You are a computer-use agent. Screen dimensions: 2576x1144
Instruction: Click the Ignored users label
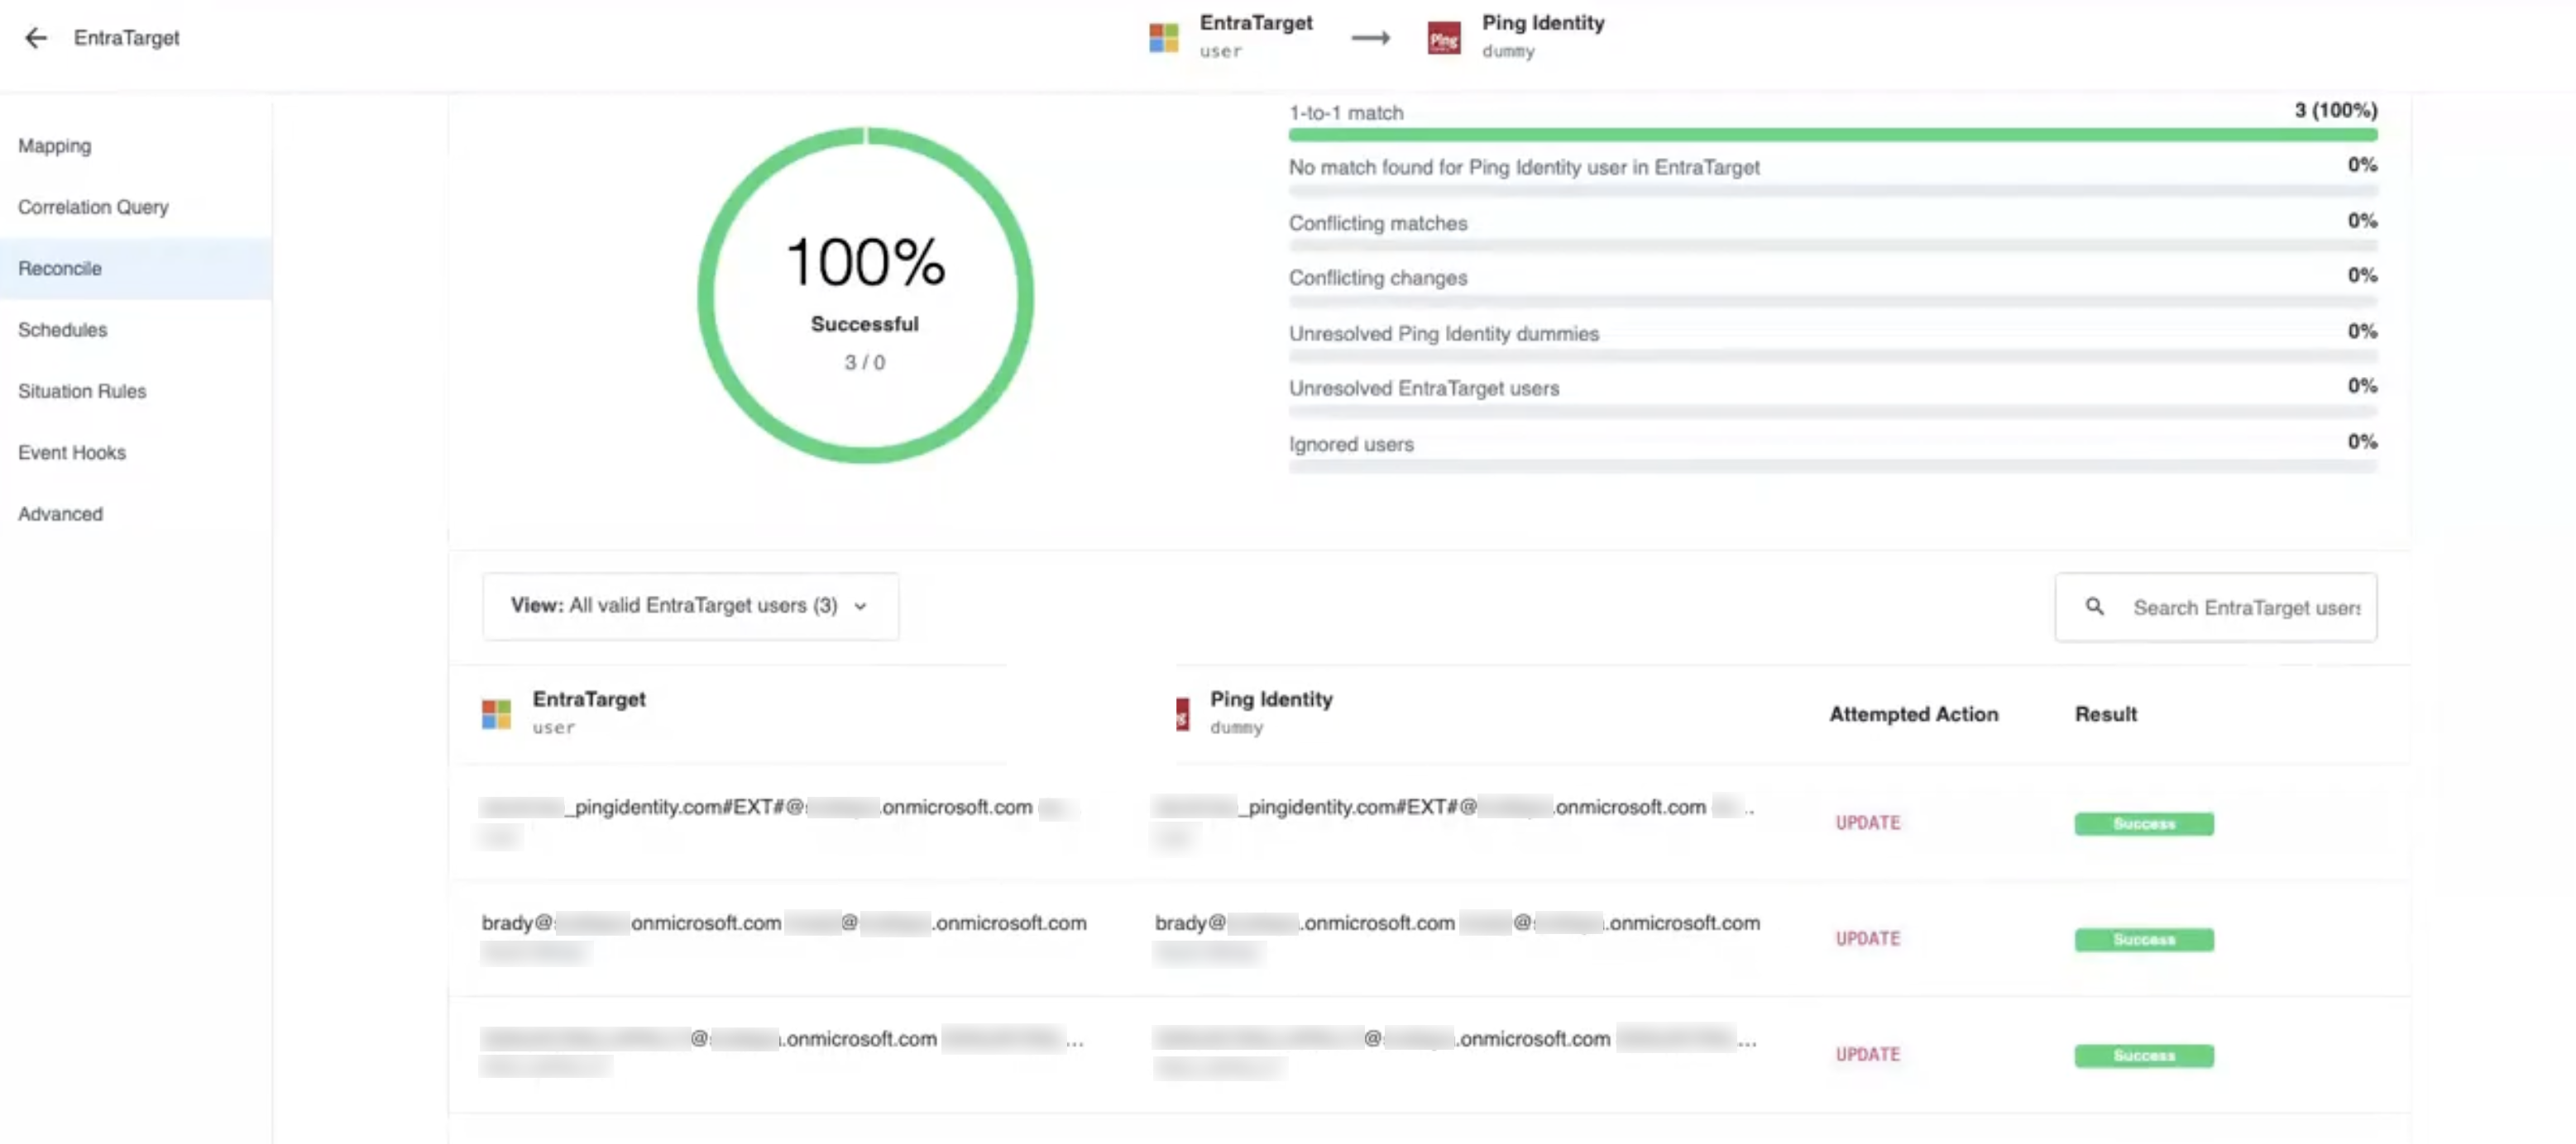pos(1351,444)
